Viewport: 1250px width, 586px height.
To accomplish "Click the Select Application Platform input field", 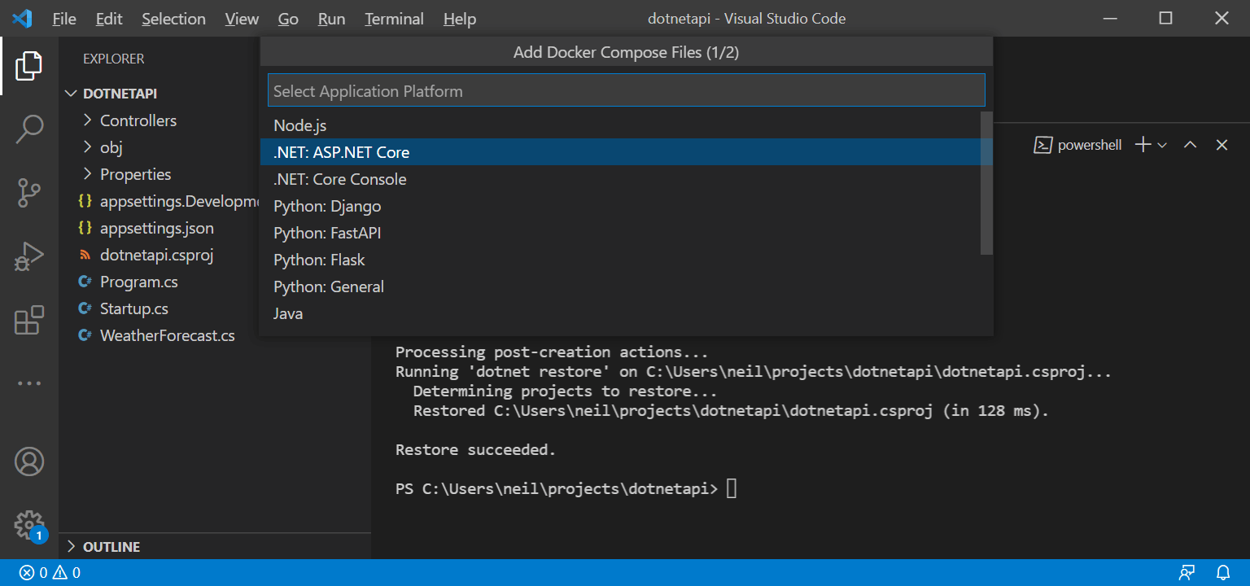I will click(x=626, y=91).
